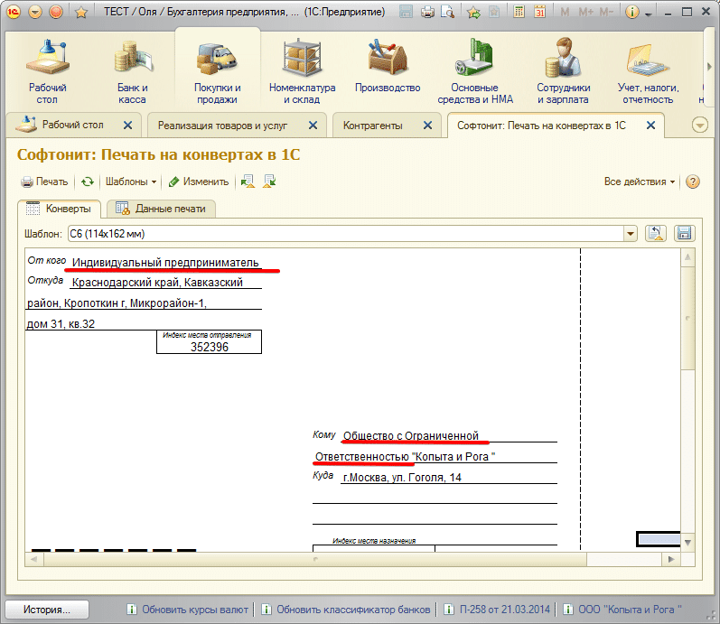Screen dimensions: 720x624
Task: Click the orange round forward button in title bar
Action: (56, 12)
